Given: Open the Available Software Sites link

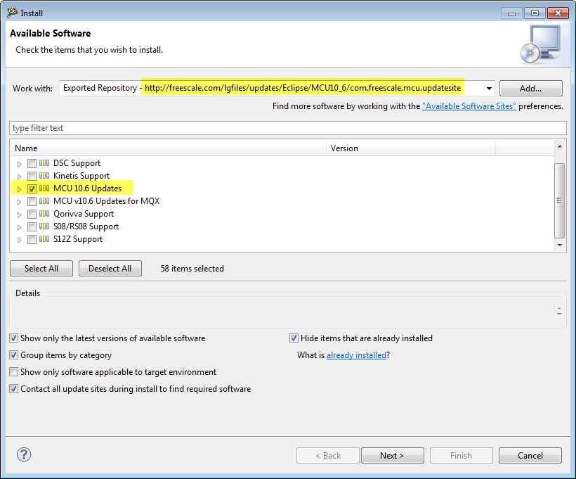Looking at the screenshot, I should pos(469,106).
